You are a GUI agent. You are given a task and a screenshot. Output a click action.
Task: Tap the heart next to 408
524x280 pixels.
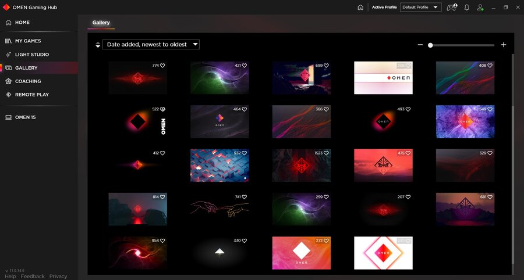pos(490,66)
